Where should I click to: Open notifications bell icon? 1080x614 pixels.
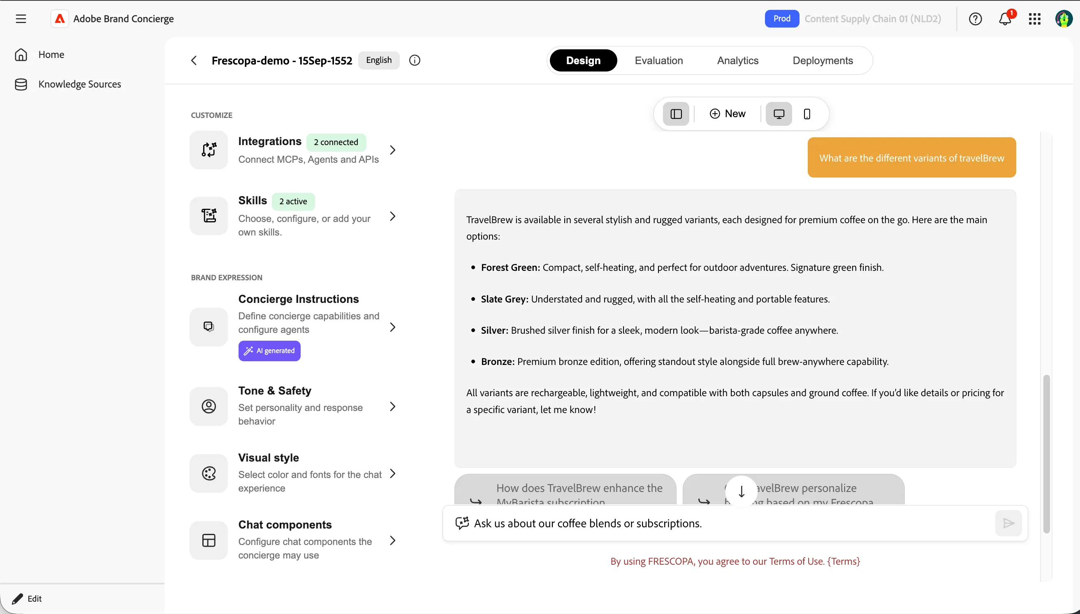(1005, 18)
